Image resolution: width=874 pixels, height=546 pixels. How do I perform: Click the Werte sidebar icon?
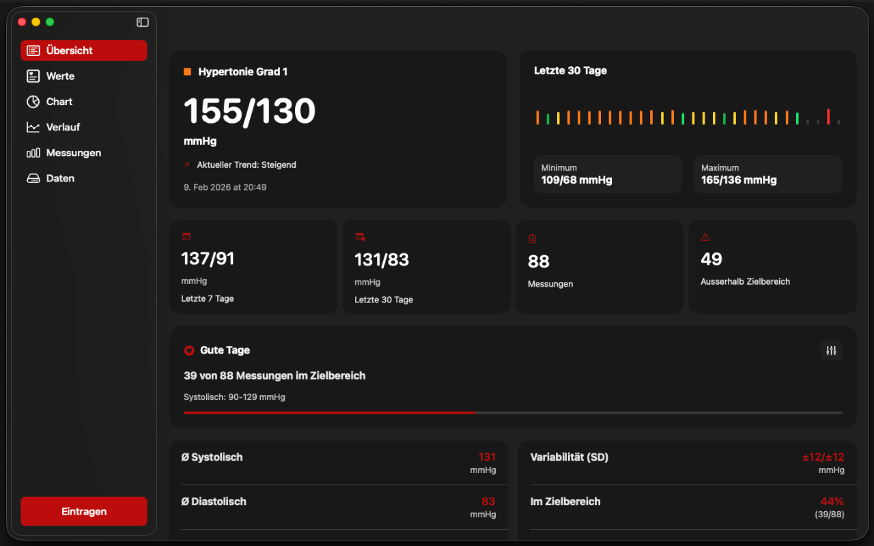coord(33,76)
